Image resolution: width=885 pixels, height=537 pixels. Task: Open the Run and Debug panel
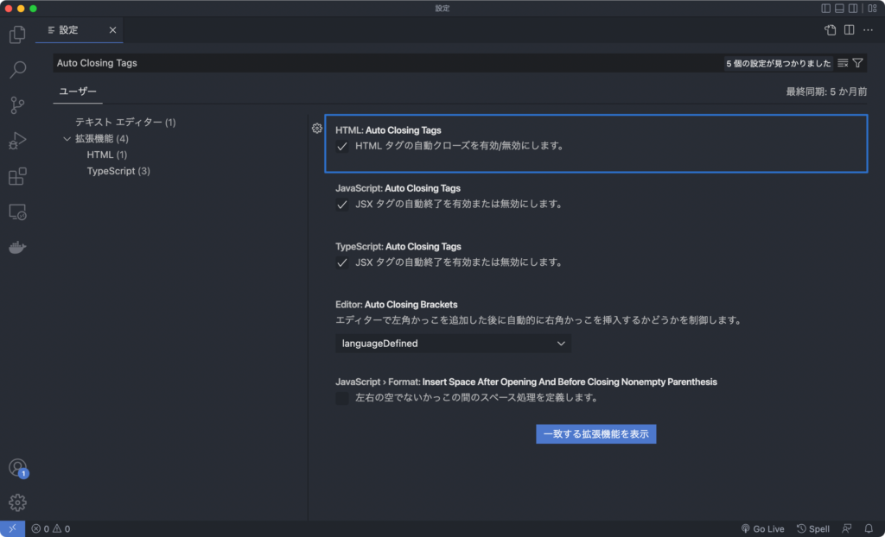point(17,141)
